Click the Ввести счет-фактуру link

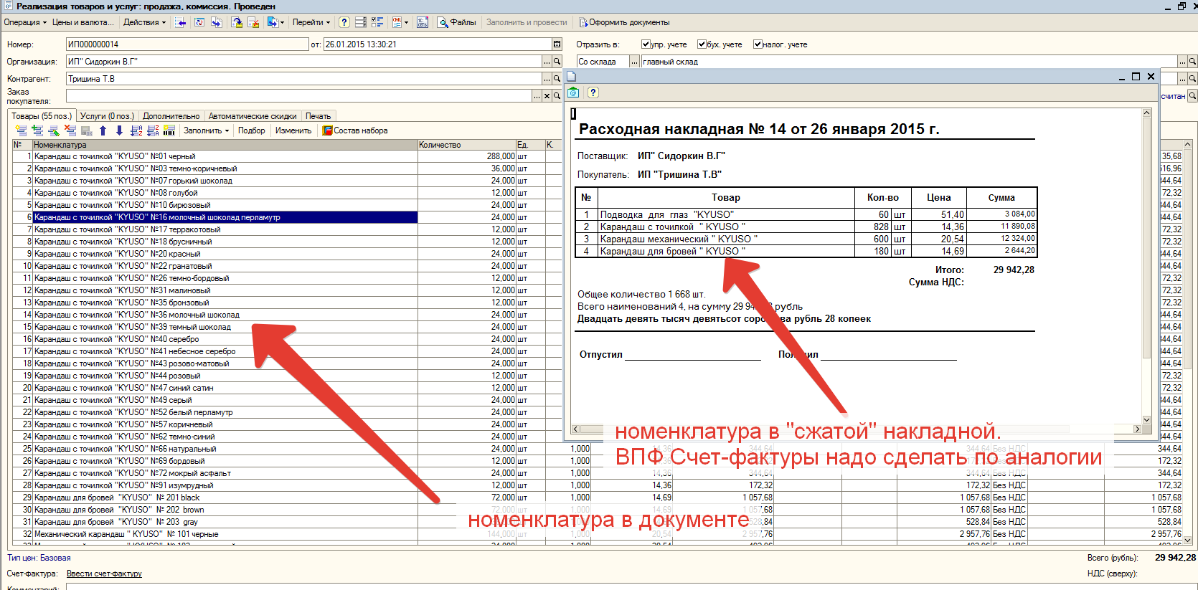point(104,574)
